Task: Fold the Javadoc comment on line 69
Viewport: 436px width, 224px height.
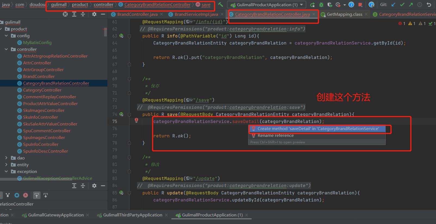Action: coord(129,79)
